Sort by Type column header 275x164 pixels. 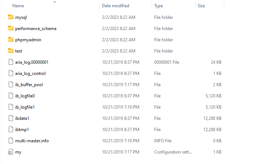[158, 6]
